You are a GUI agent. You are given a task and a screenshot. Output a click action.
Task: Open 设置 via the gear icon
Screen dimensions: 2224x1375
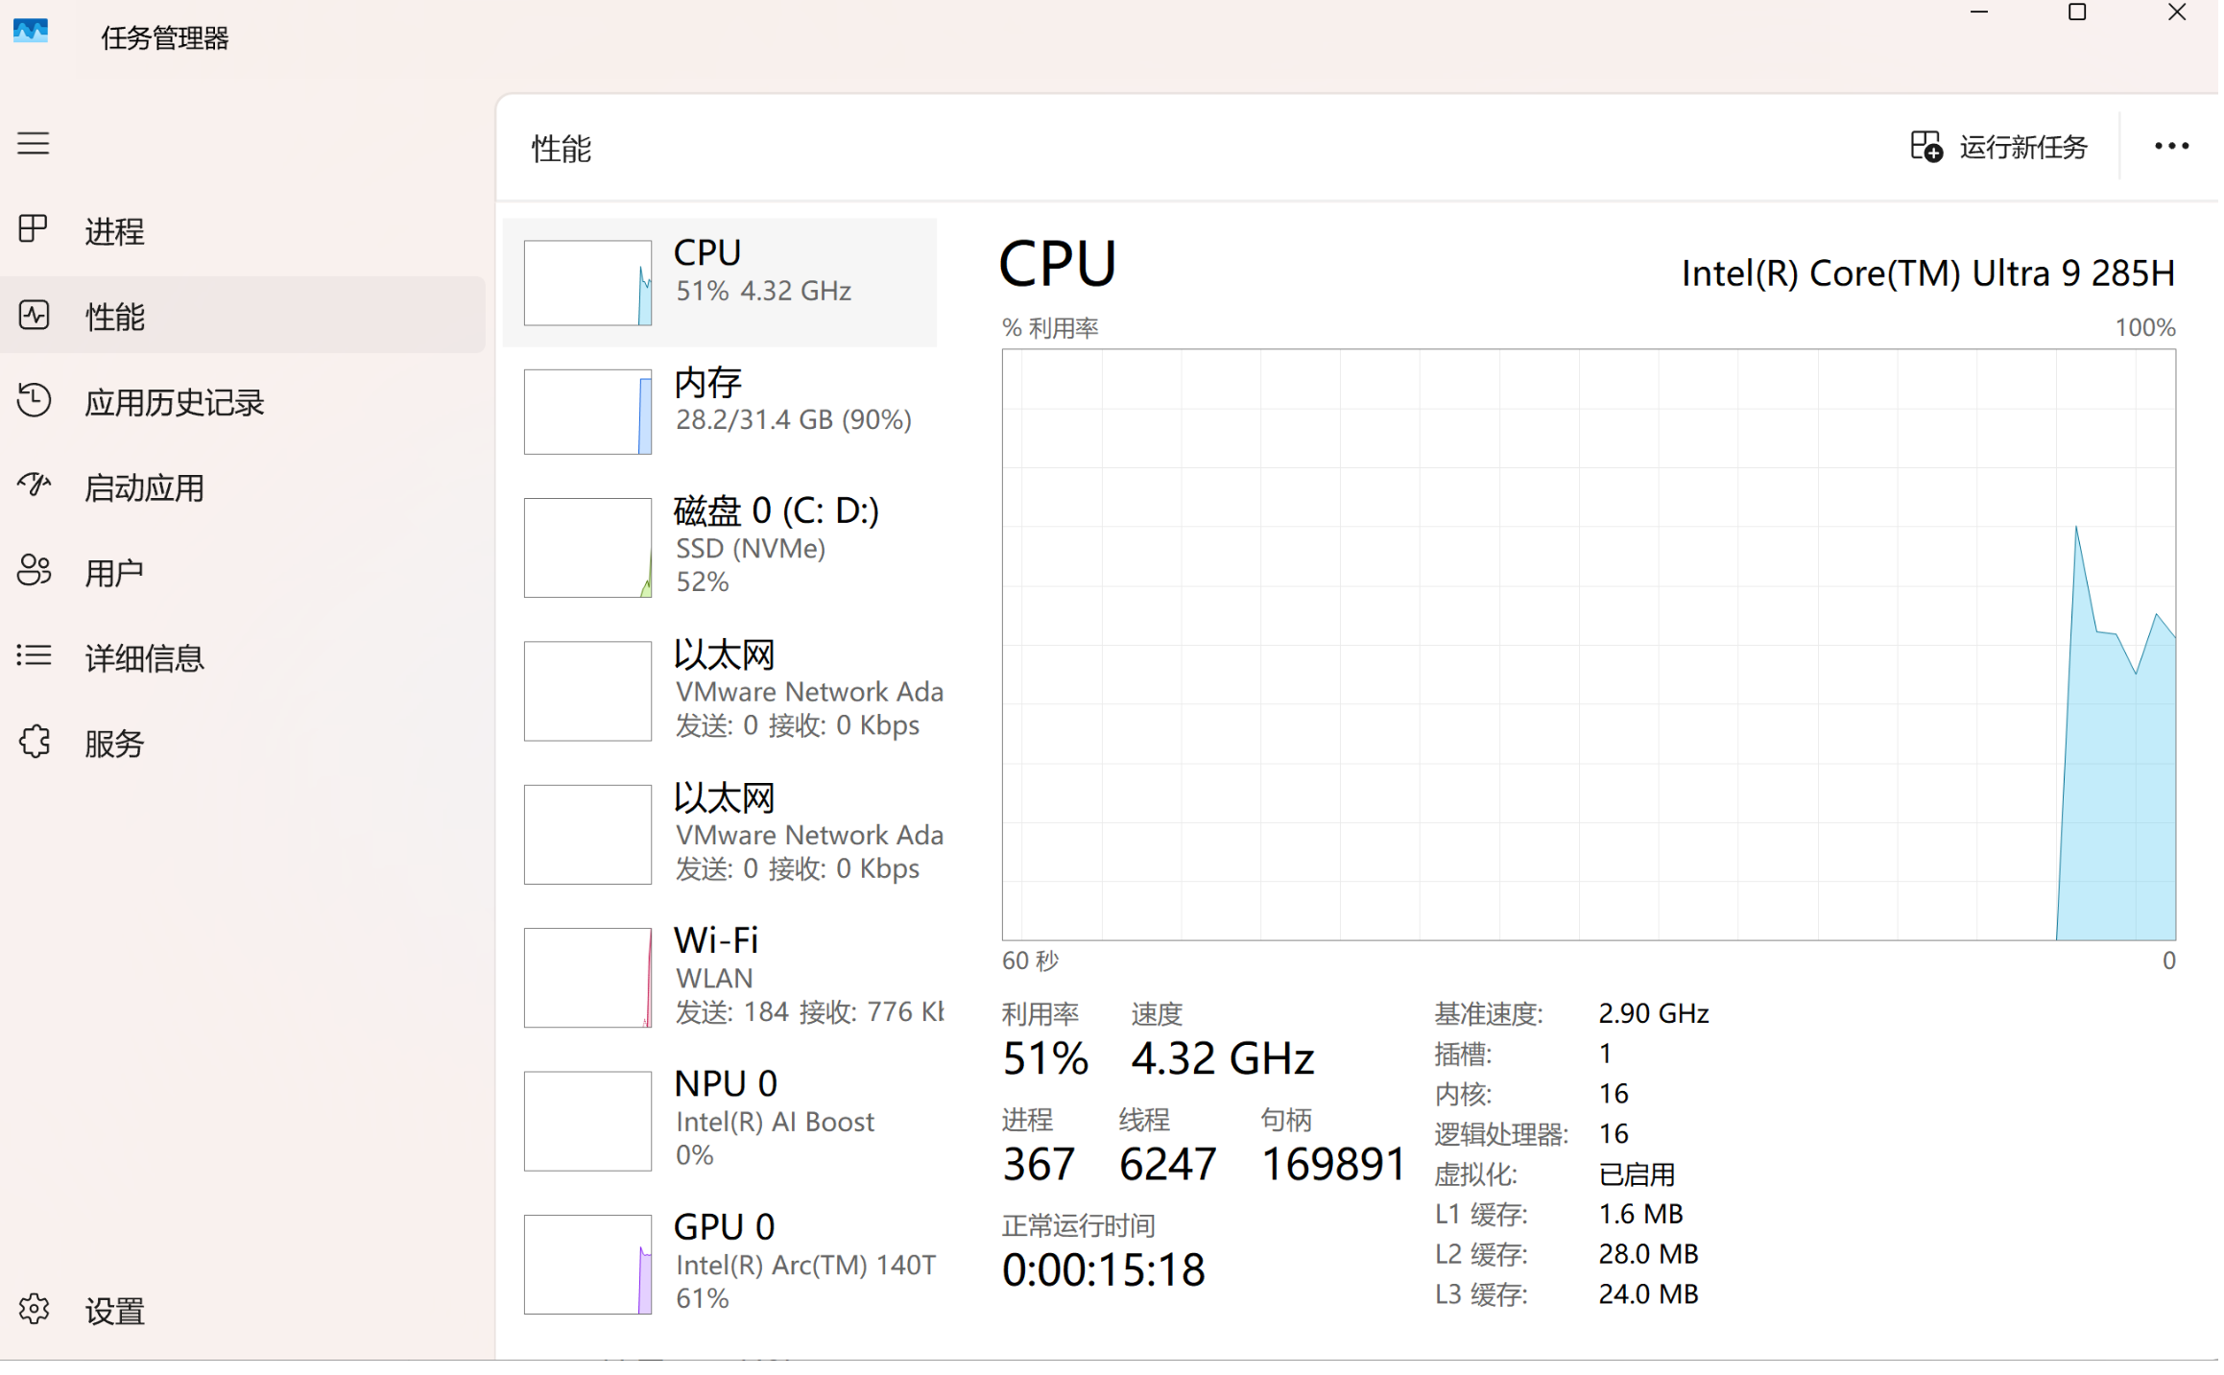pos(34,1309)
